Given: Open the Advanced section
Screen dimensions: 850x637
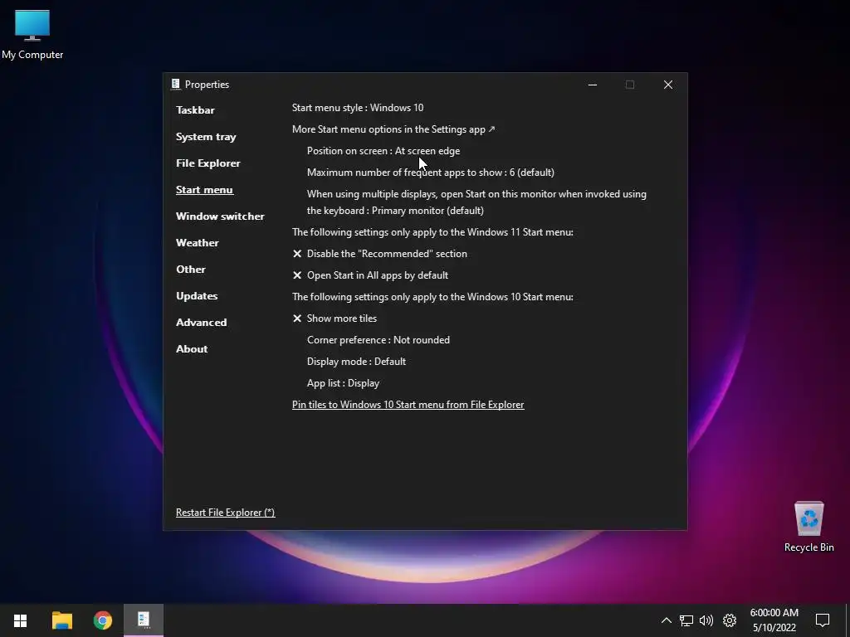Looking at the screenshot, I should 201,323.
